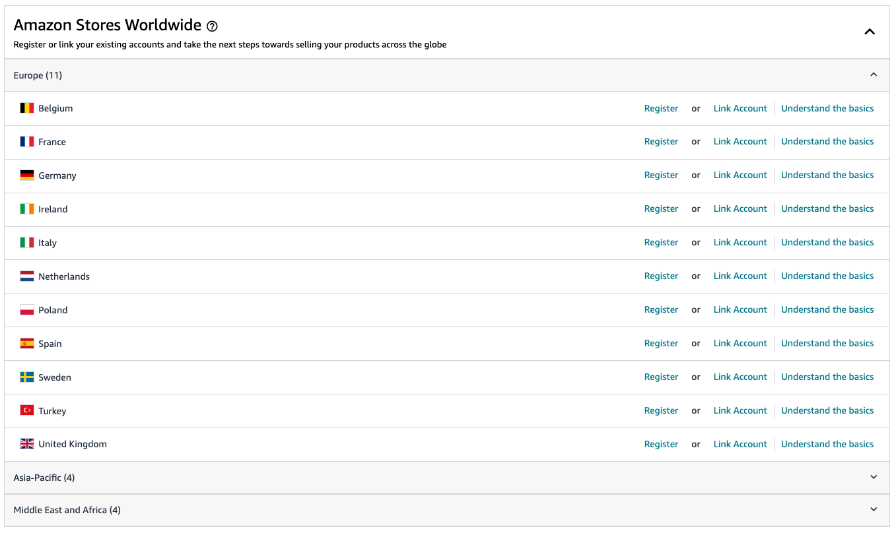Link Account for Belgium

point(740,108)
